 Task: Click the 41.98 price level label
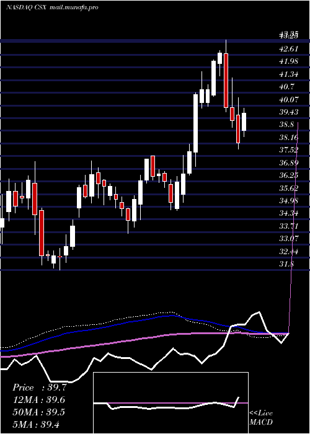pyautogui.click(x=289, y=61)
